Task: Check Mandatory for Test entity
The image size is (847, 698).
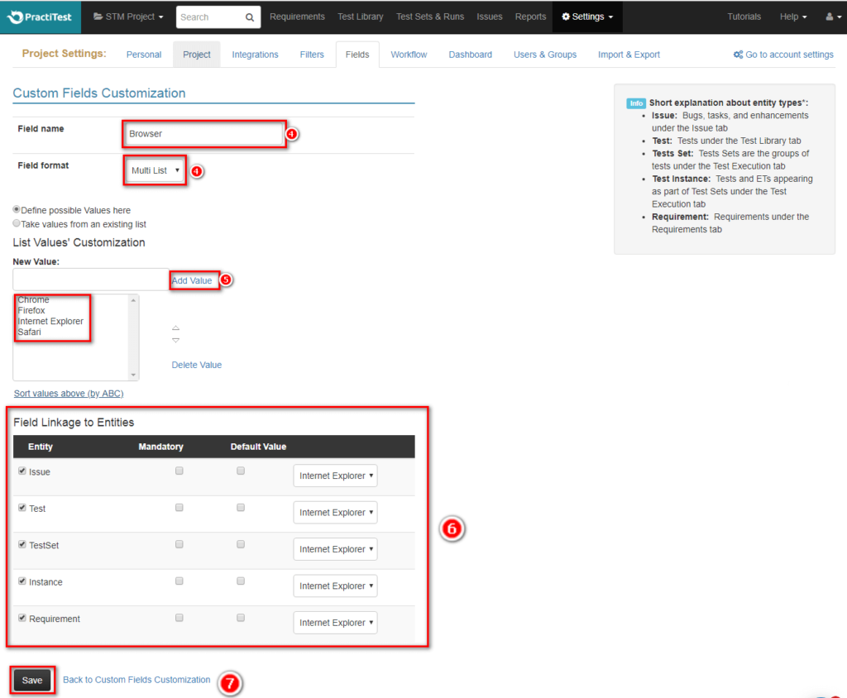Action: point(179,507)
